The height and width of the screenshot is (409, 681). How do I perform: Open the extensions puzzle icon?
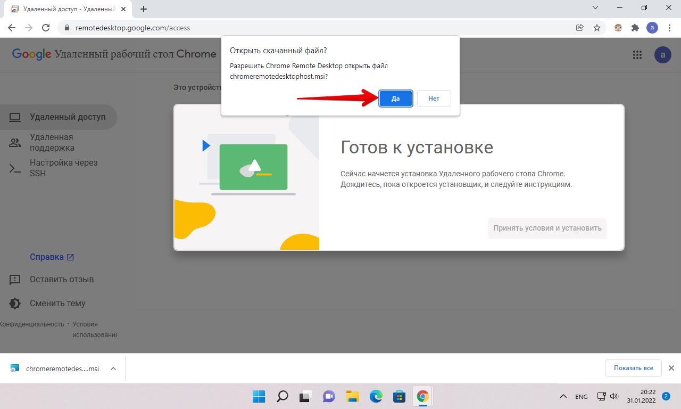(635, 28)
